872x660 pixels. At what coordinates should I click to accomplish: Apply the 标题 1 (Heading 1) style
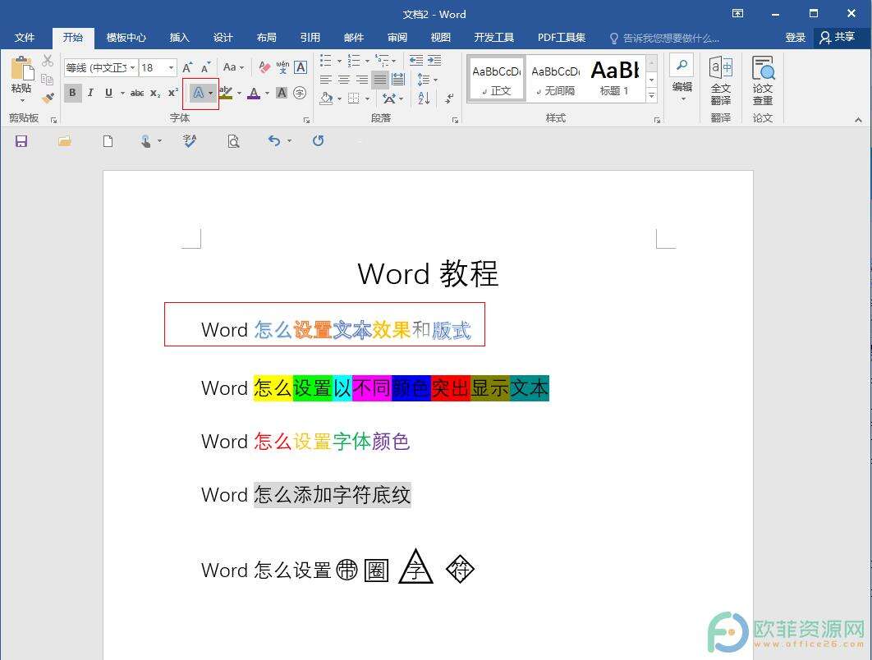coord(614,79)
